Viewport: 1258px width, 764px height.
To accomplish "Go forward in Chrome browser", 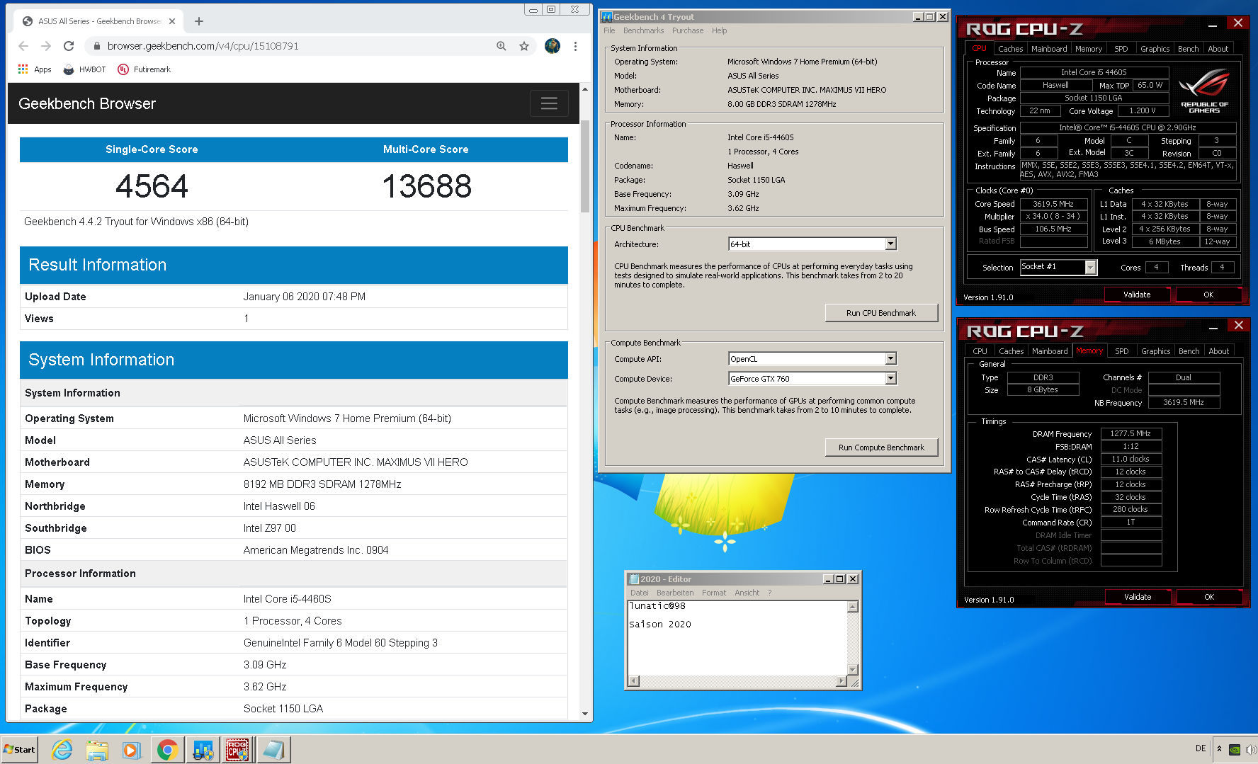I will [46, 46].
